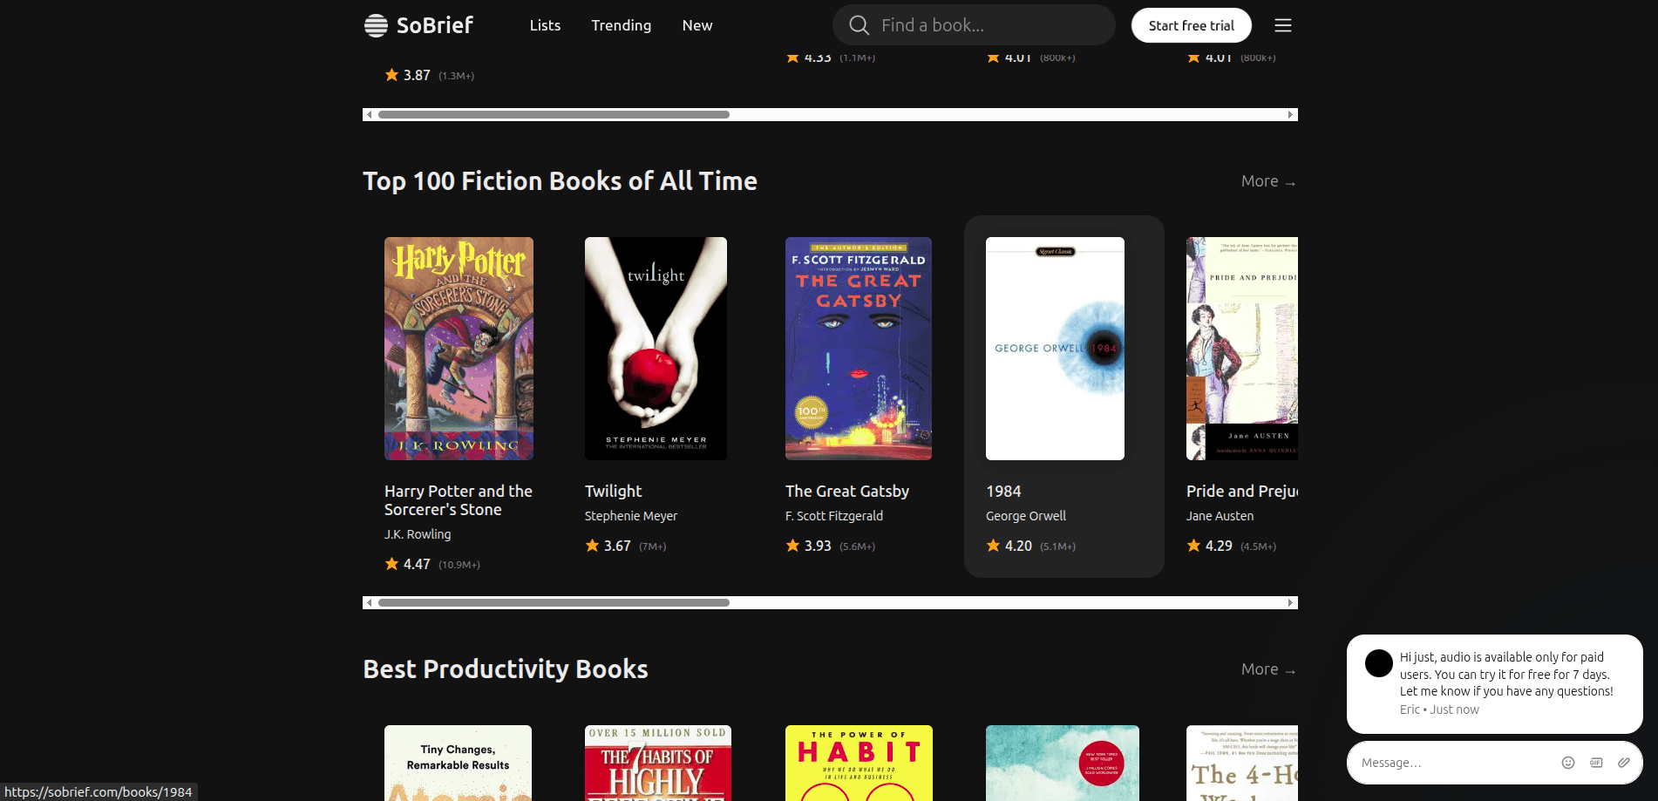Click the (7M+) ratings count
The height and width of the screenshot is (801, 1658).
pyautogui.click(x=652, y=546)
